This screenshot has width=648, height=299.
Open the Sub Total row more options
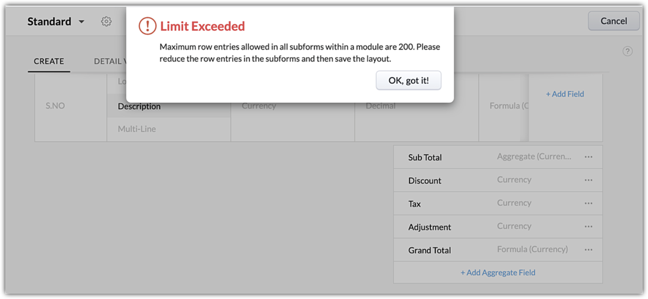pos(588,157)
